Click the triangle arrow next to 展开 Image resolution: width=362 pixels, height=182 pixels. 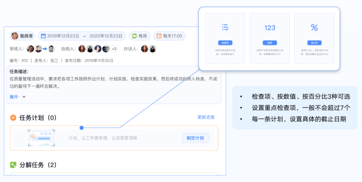(x=24, y=97)
